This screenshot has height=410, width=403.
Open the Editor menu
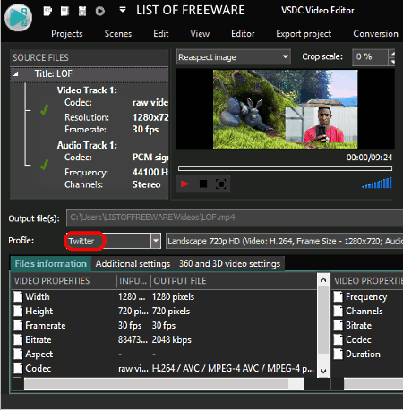(243, 34)
